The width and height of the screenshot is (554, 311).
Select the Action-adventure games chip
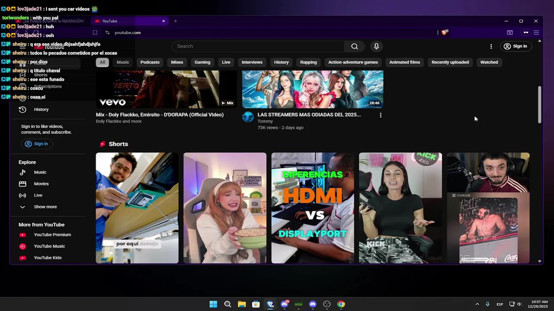353,62
